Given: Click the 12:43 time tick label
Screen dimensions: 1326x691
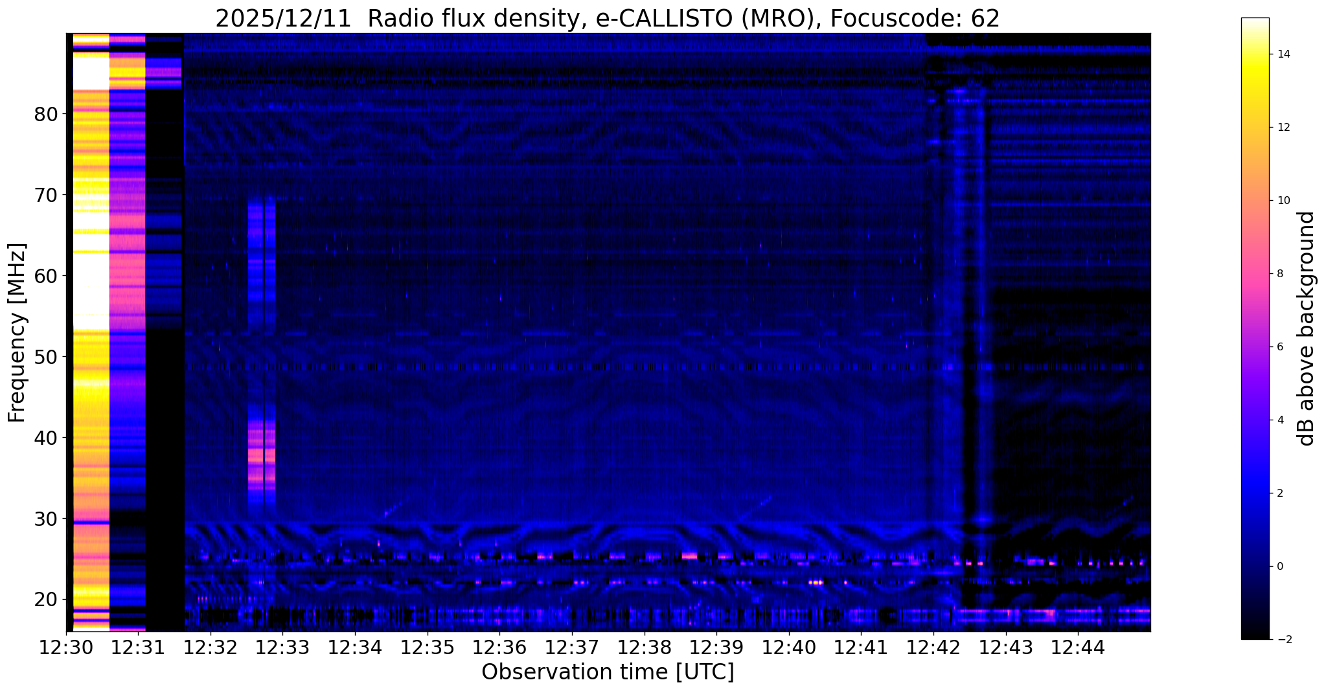Looking at the screenshot, I should pyautogui.click(x=1005, y=647).
